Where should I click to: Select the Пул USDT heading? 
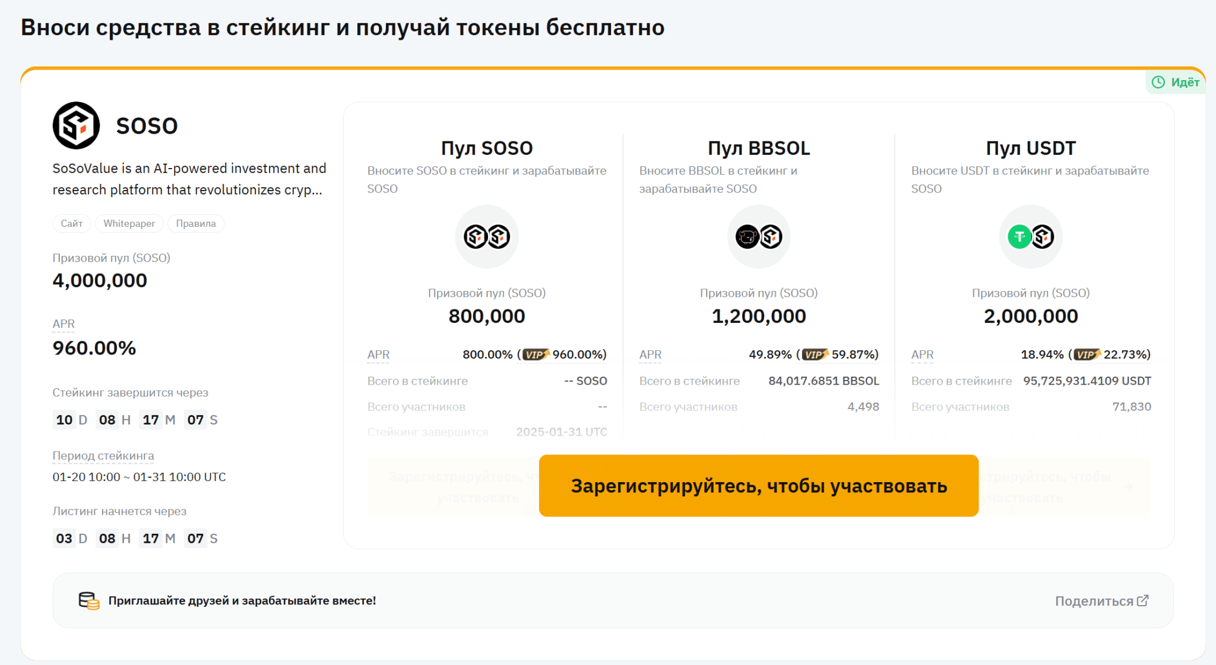coord(1030,148)
